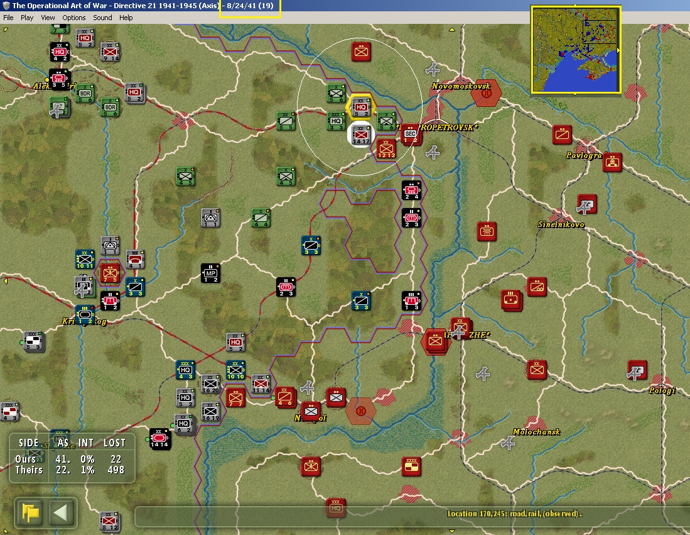690x535 pixels.
Task: Select the red hex-outlined unit 7 5
Action: [x=110, y=273]
